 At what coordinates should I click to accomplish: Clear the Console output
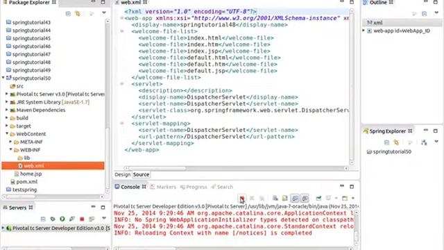[x=275, y=198]
